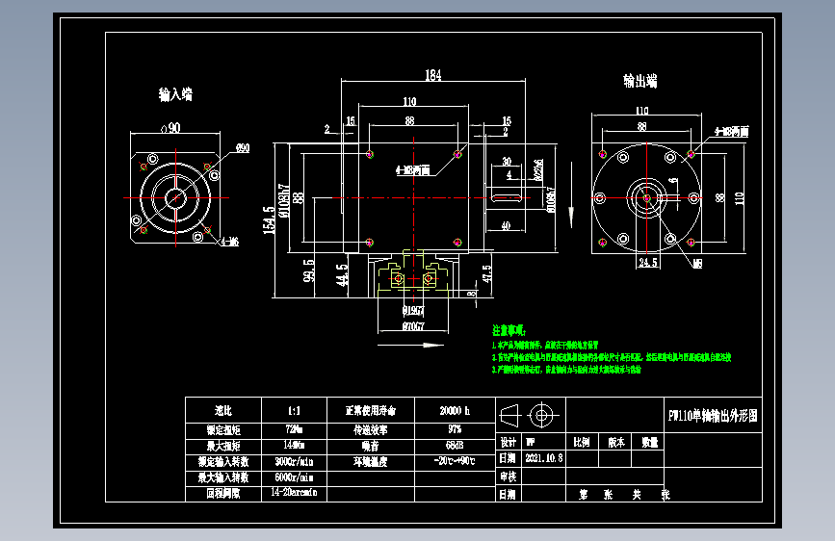Click the 184 overall length dimension
The width and height of the screenshot is (835, 541).
pyautogui.click(x=433, y=75)
